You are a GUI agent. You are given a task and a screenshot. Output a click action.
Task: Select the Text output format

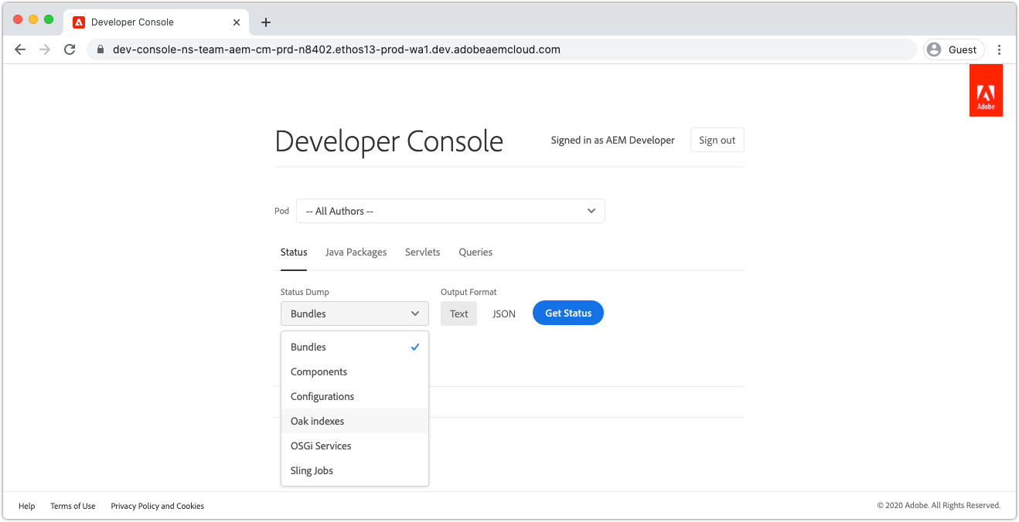pos(459,314)
